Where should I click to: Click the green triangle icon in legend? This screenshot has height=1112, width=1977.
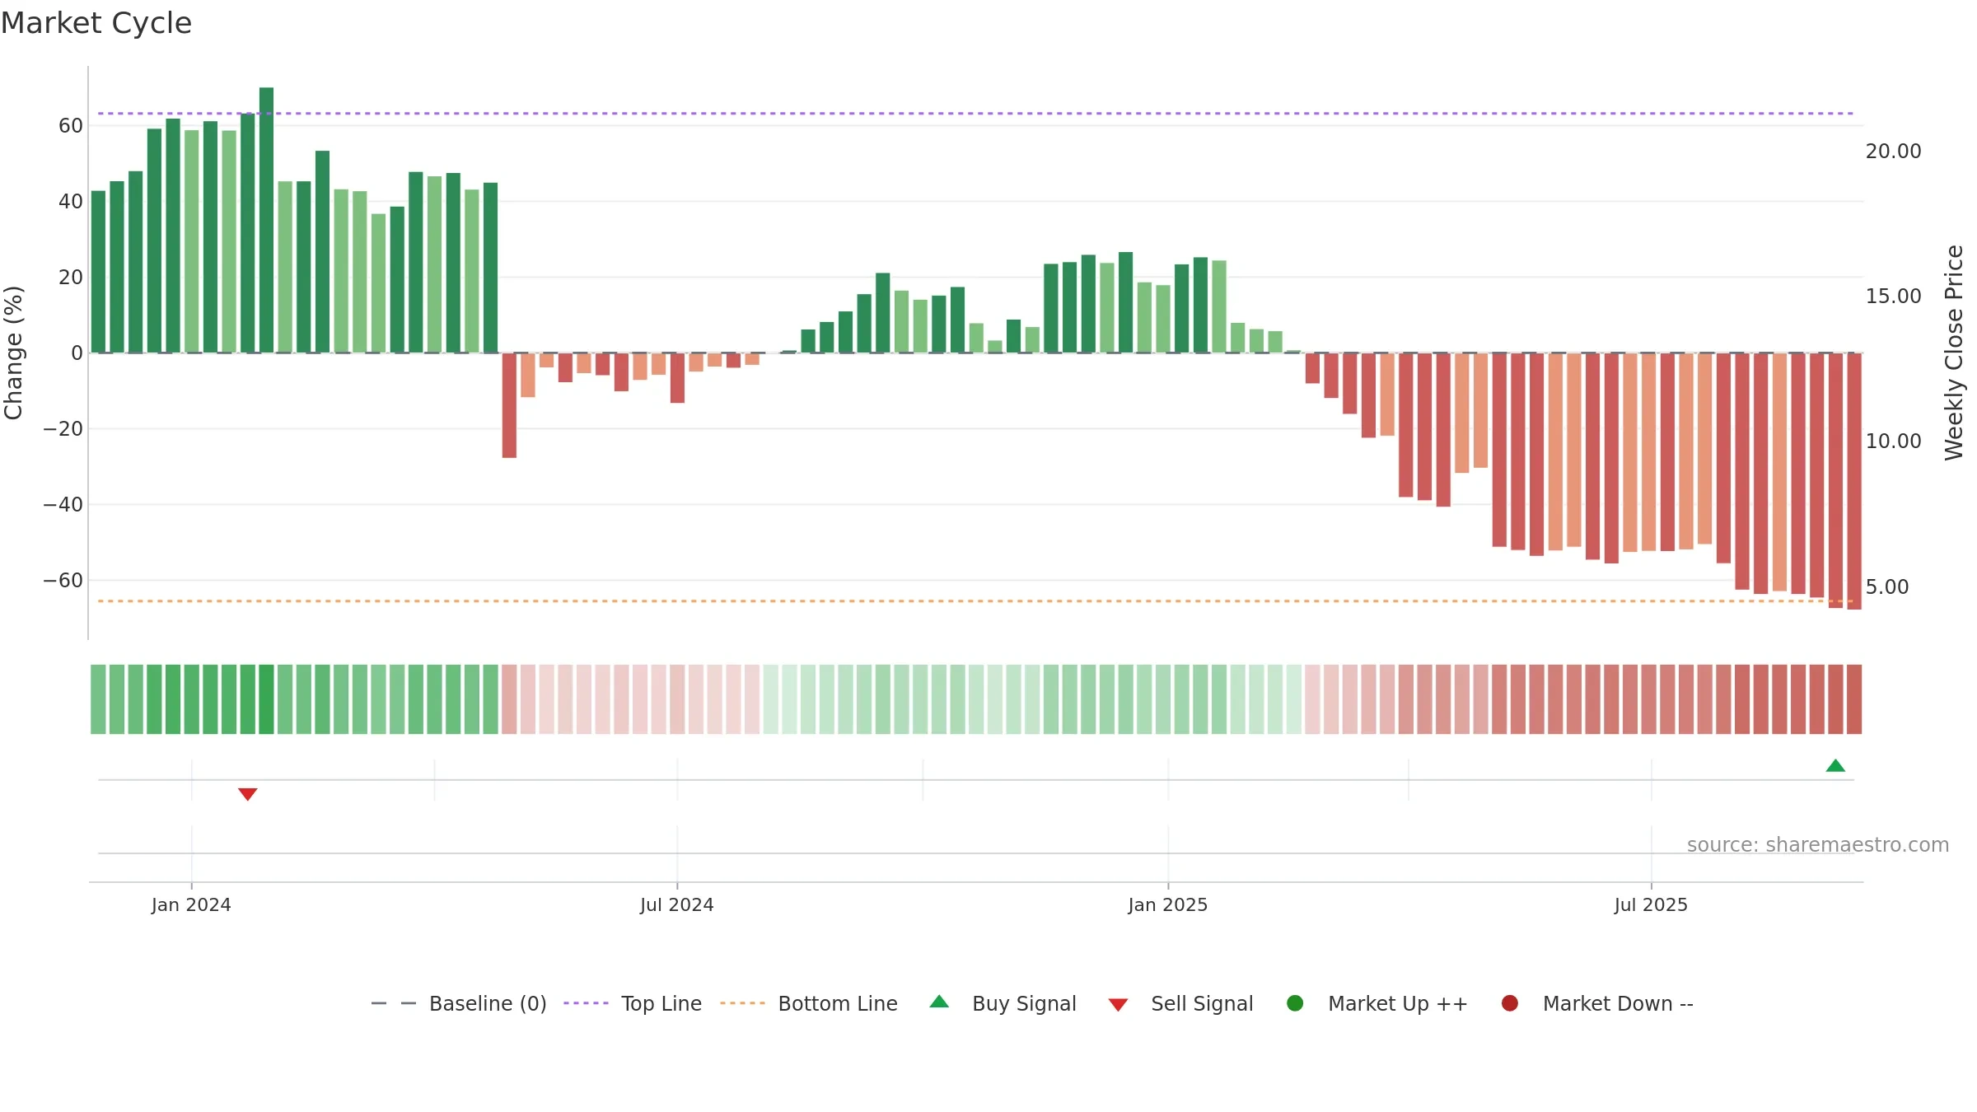tap(939, 1002)
